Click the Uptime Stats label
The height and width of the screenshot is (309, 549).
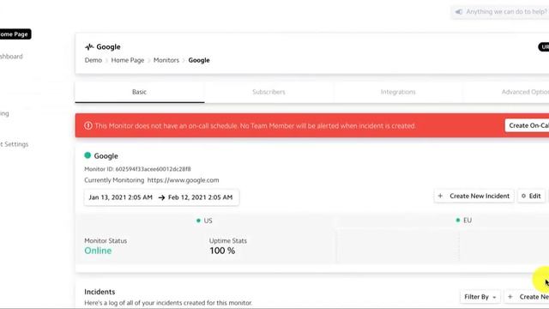228,240
